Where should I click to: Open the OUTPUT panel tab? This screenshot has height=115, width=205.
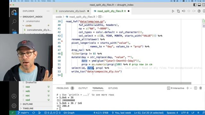click(x=83, y=88)
